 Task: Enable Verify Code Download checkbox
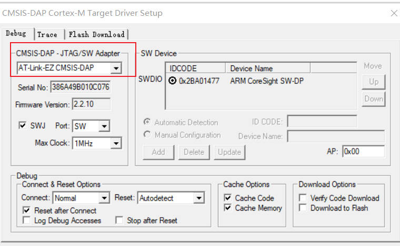tap(303, 198)
